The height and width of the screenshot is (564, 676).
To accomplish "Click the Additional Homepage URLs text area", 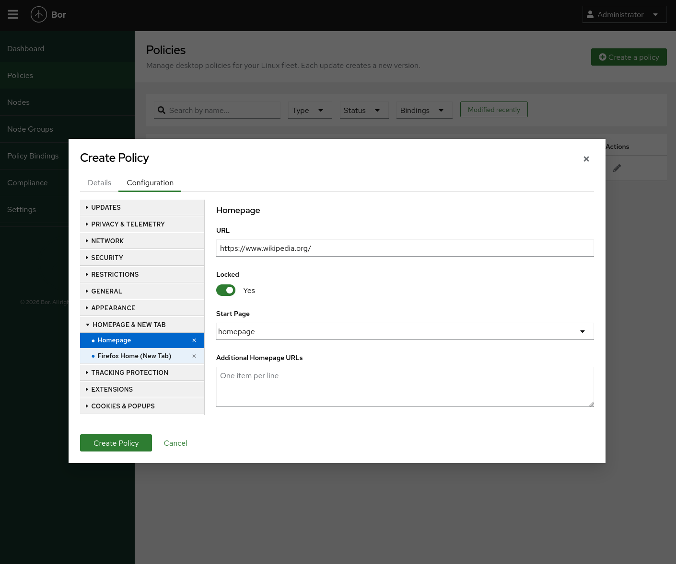I will click(x=405, y=387).
